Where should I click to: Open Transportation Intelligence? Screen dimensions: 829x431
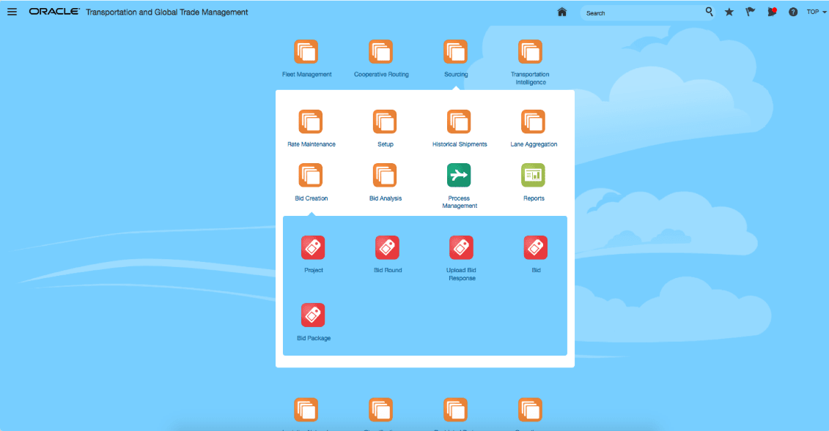pyautogui.click(x=529, y=51)
